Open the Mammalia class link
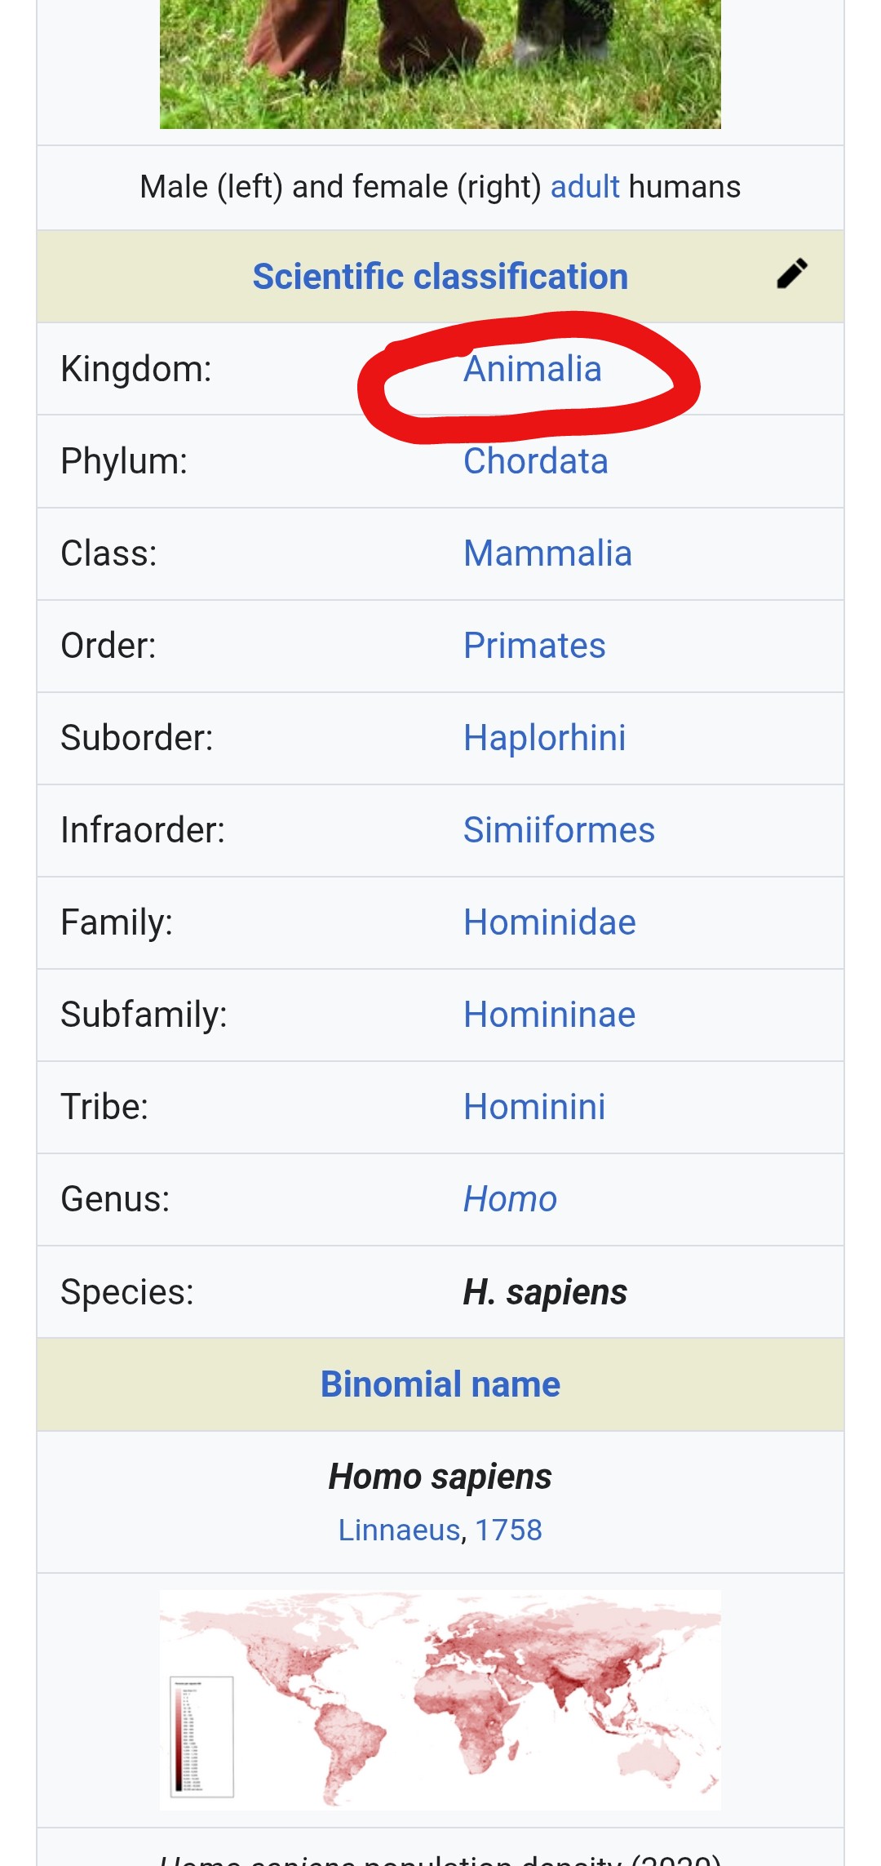The height and width of the screenshot is (1866, 881). tap(547, 553)
